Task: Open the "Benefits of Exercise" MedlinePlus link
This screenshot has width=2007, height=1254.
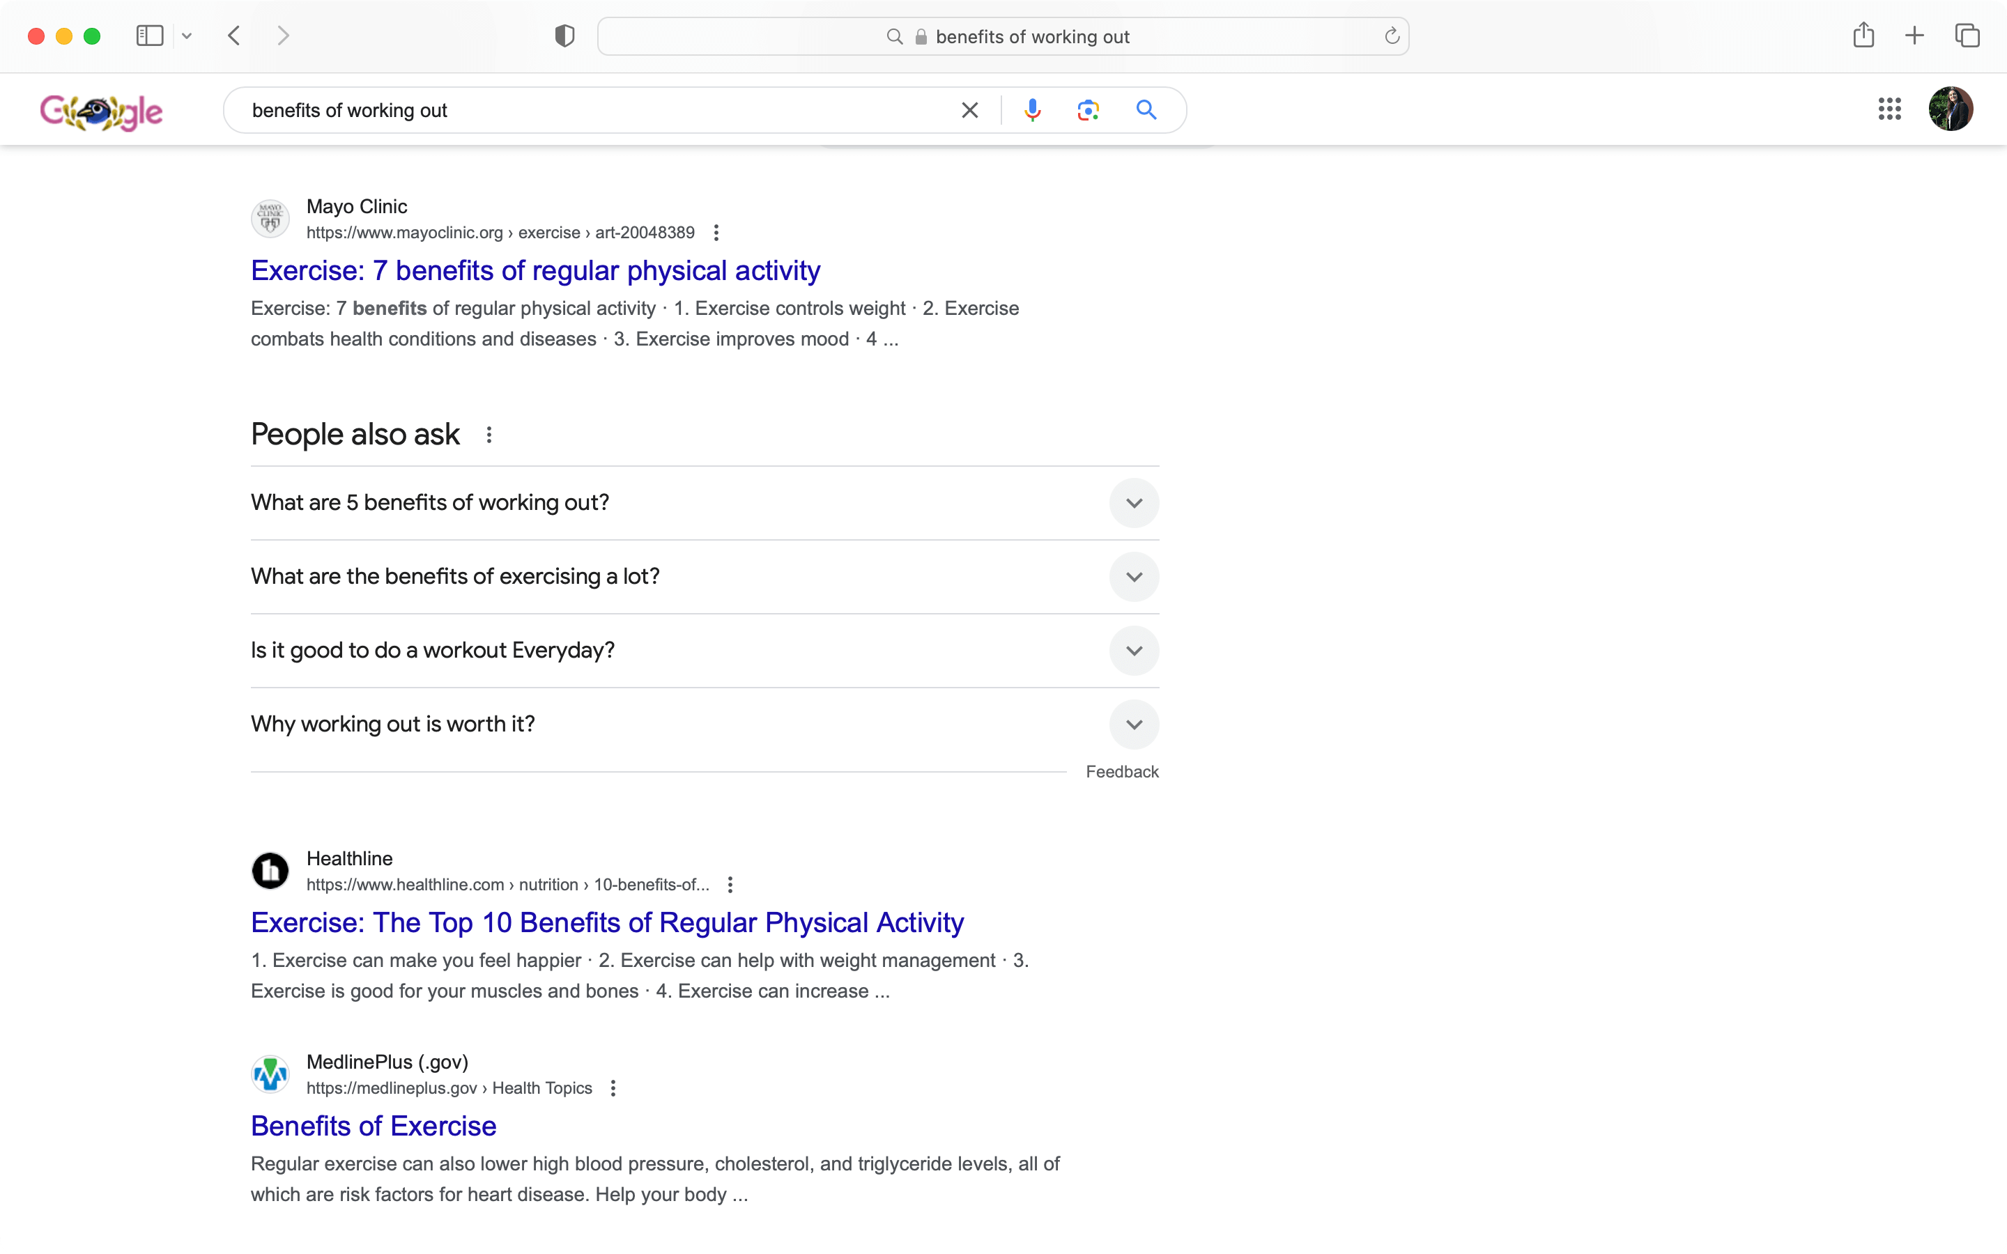Action: (374, 1125)
